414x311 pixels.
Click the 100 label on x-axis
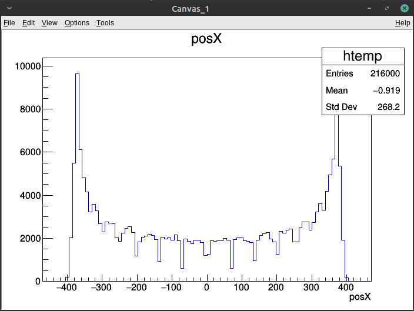[x=241, y=287]
